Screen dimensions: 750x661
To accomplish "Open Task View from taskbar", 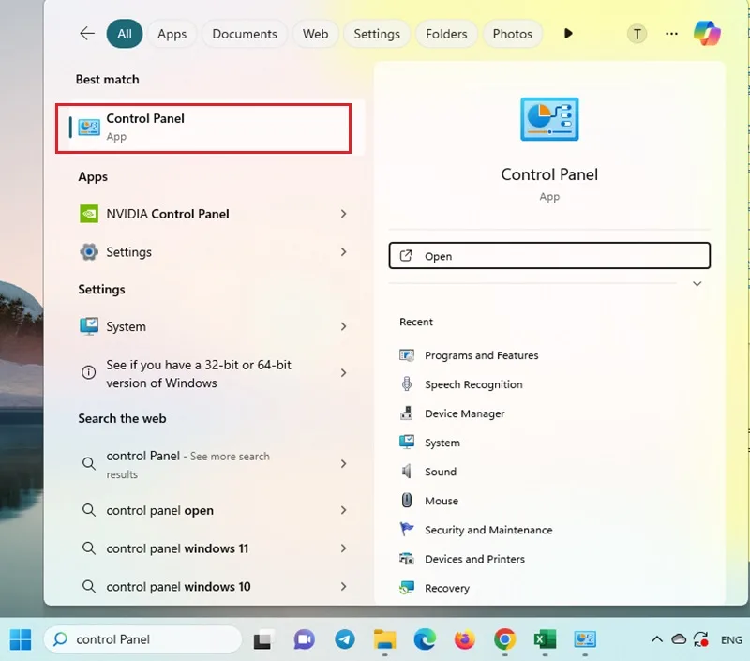I will [263, 639].
